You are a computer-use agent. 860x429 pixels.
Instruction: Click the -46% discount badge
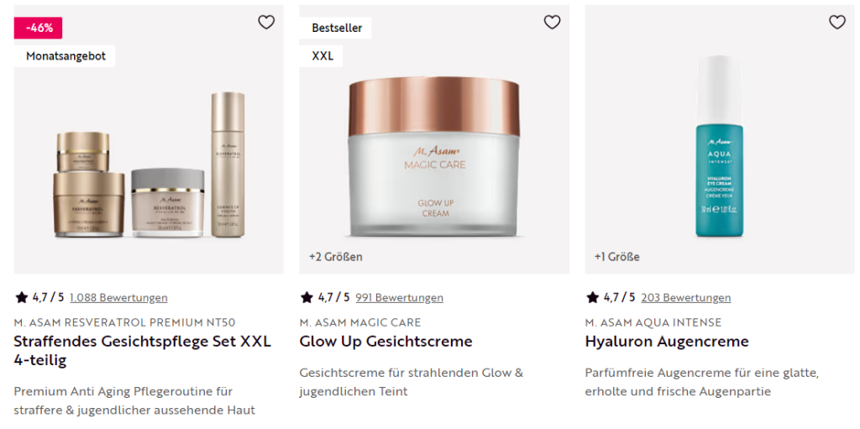coord(39,28)
